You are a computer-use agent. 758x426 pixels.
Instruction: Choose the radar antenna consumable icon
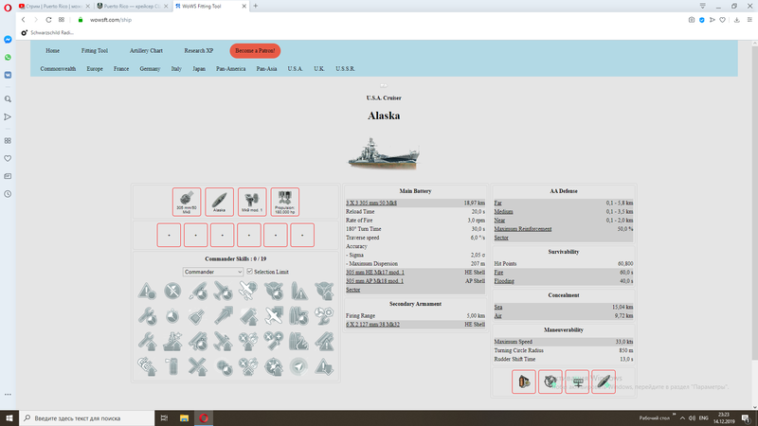577,382
